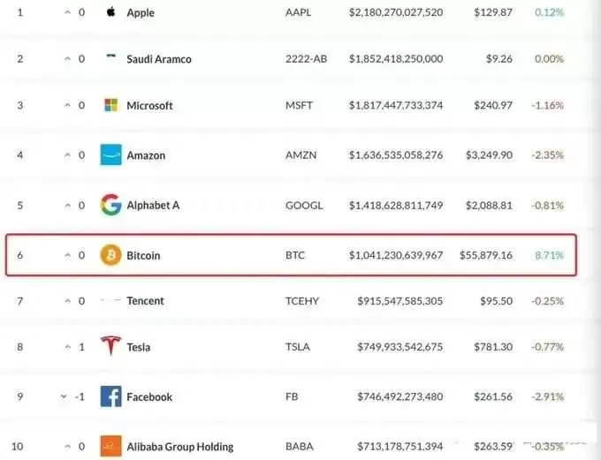Click the Apple logo icon

click(110, 12)
